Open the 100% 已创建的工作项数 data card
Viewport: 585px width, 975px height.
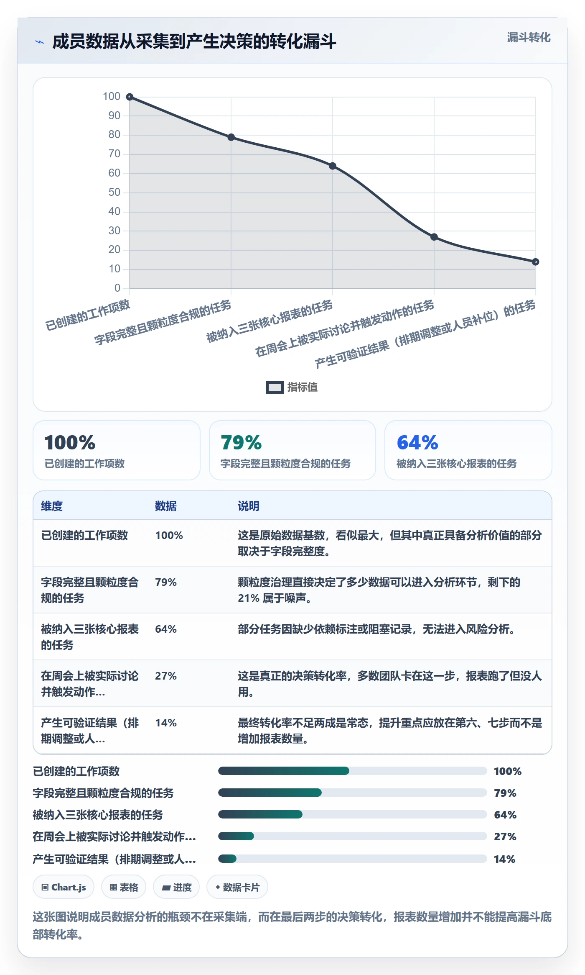tap(117, 450)
